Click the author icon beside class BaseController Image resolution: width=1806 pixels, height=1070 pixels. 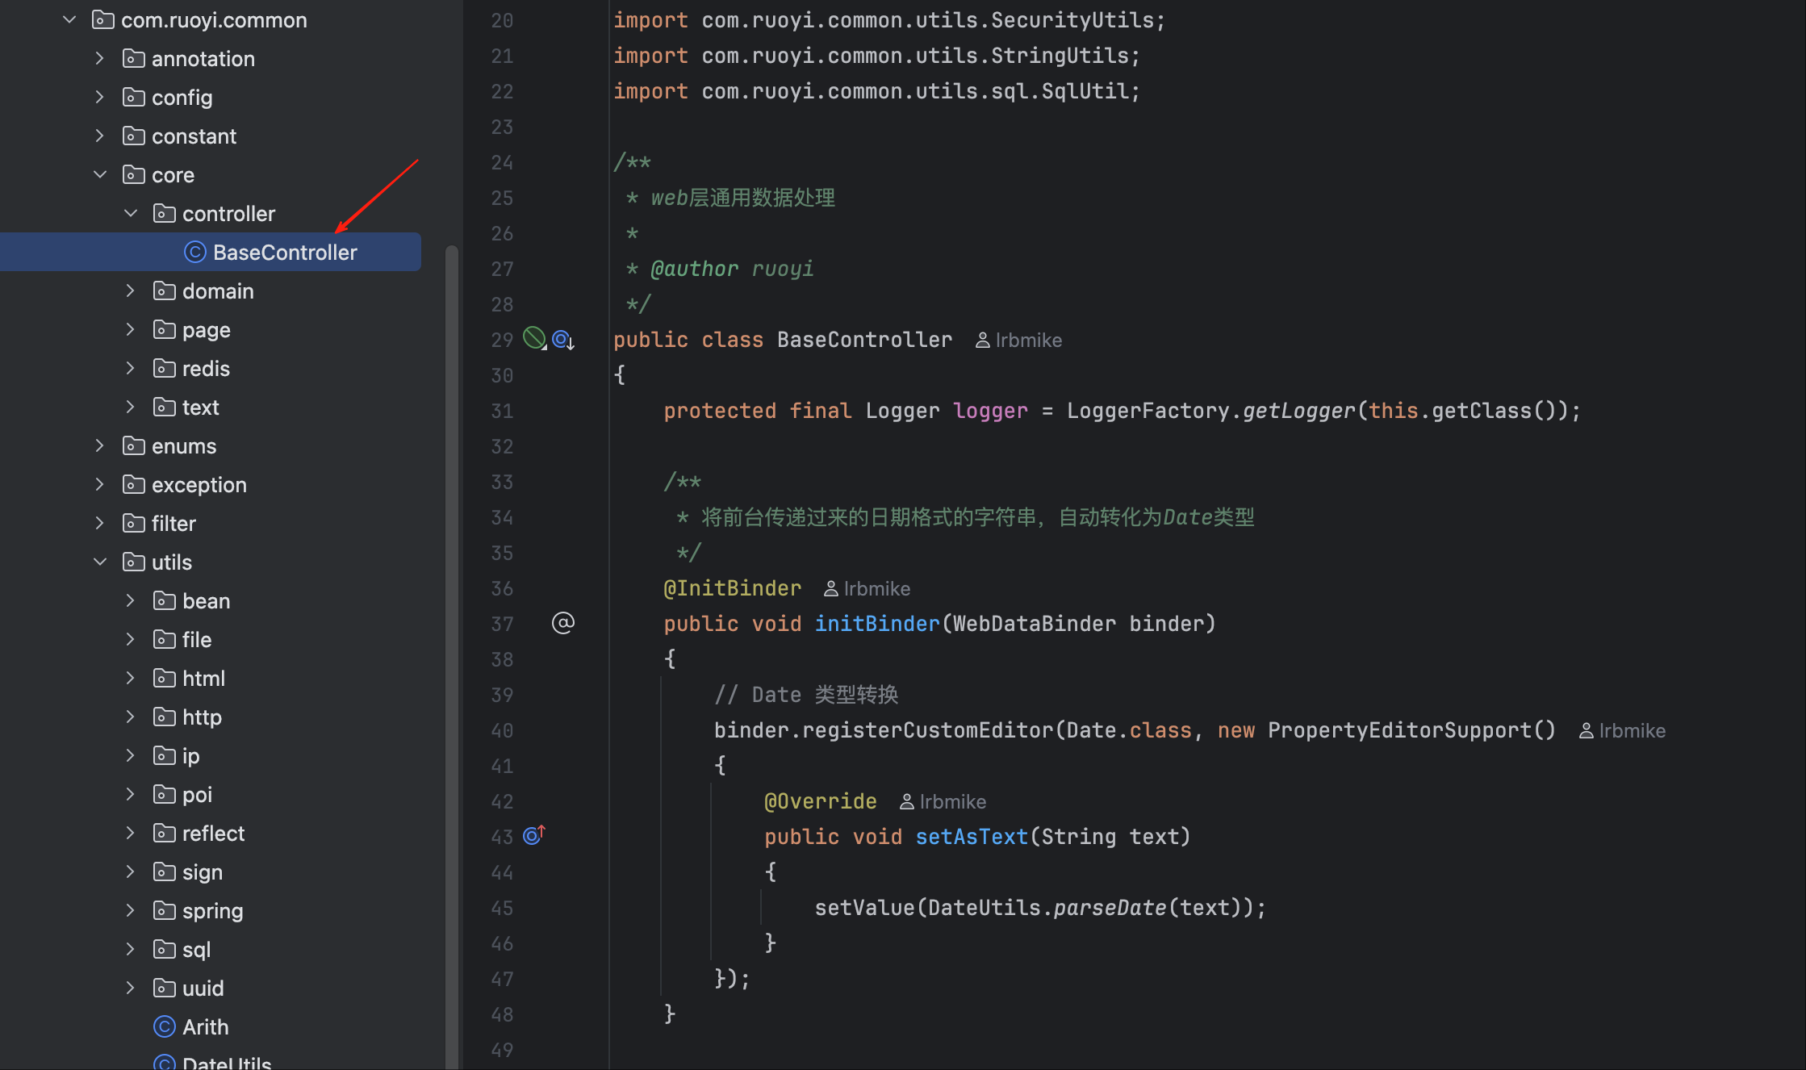(x=982, y=341)
